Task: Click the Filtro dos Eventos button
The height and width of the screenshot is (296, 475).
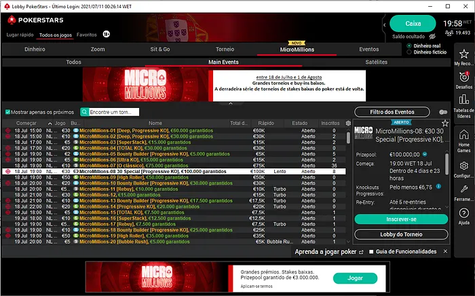Action: click(392, 112)
